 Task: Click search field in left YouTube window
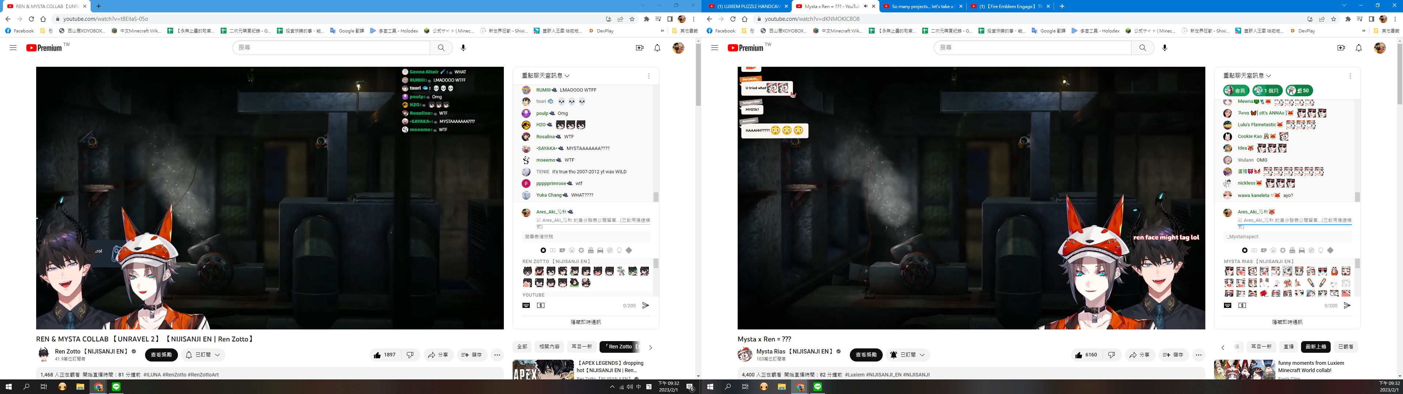tap(331, 48)
